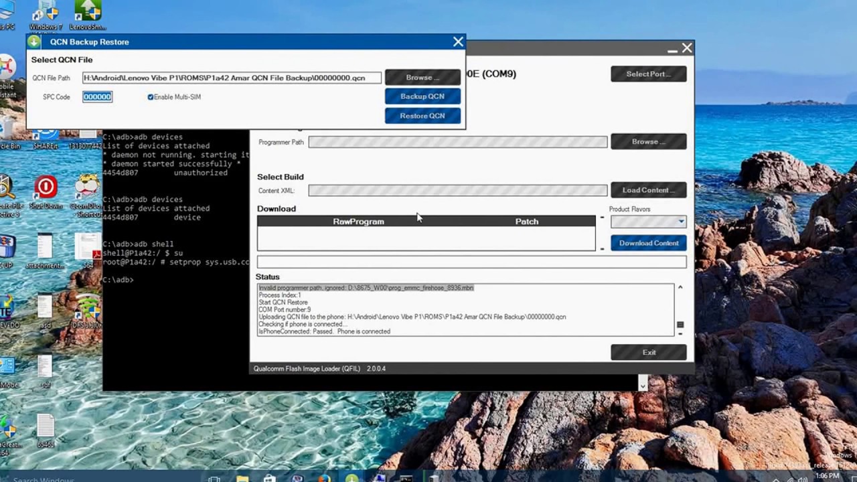
Task: Open the ShutDown desktop shortcut
Action: click(x=46, y=192)
